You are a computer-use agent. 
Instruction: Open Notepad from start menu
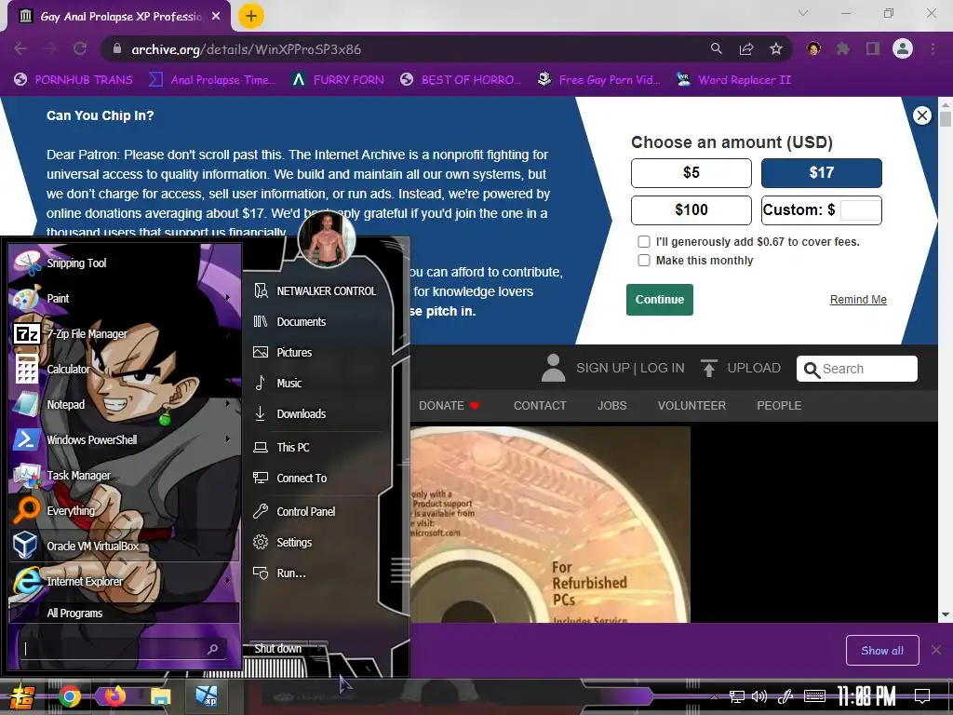pos(125,404)
